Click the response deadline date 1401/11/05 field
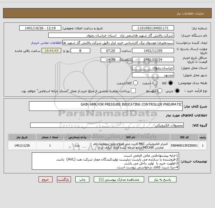The height and width of the screenshot is (208, 215). coord(153,51)
